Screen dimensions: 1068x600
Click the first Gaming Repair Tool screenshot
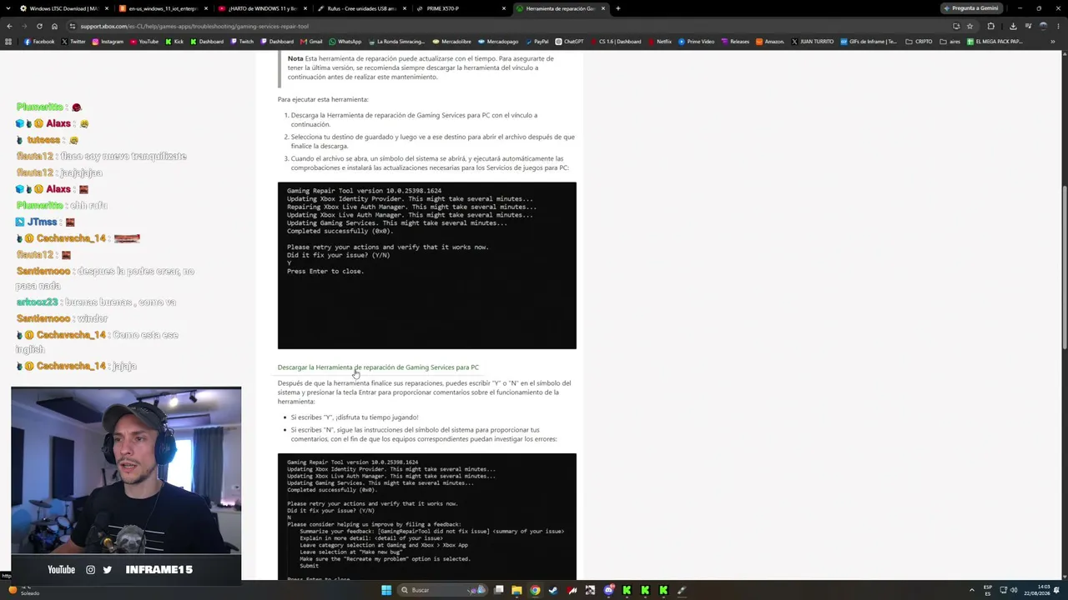pos(427,266)
